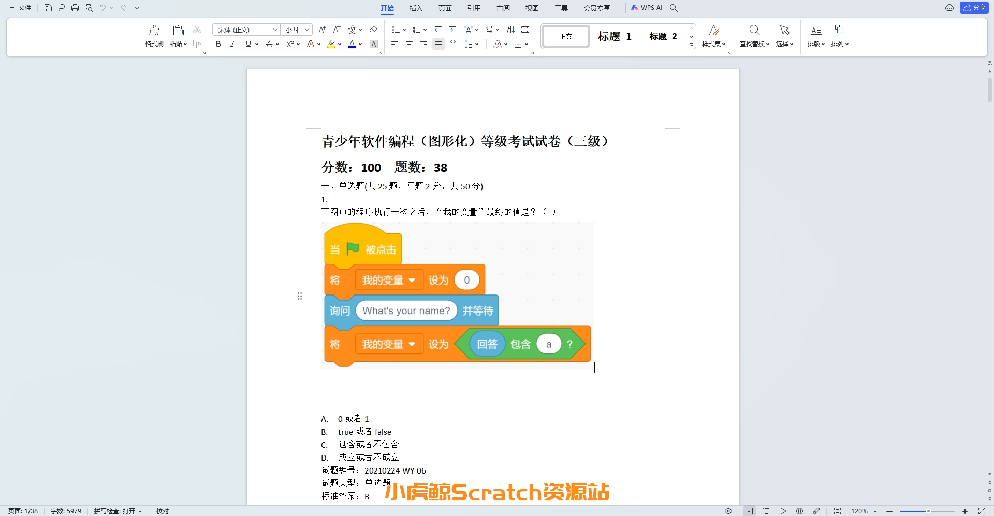Apply the 标题 2 heading style
The image size is (994, 516).
(x=663, y=36)
